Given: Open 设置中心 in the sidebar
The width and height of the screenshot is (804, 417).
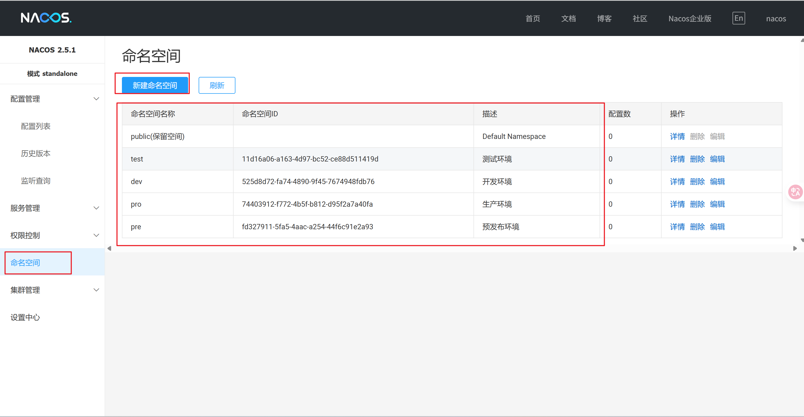Looking at the screenshot, I should (x=25, y=317).
